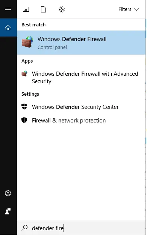Viewport: 147px width, 237px height.
Task: Filter results by Documents icon
Action: point(43,9)
